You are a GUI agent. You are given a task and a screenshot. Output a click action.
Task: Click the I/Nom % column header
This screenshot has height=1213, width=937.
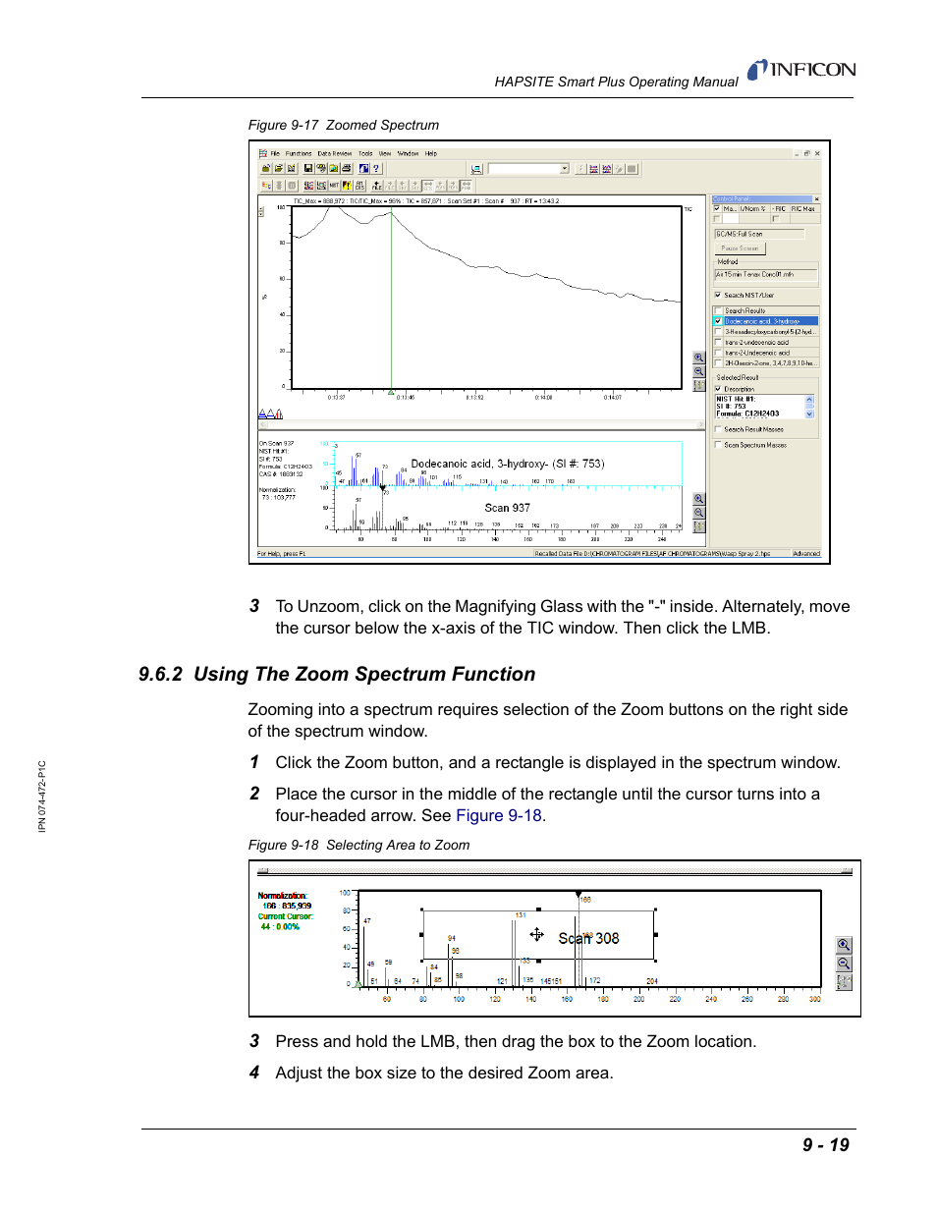tap(752, 208)
